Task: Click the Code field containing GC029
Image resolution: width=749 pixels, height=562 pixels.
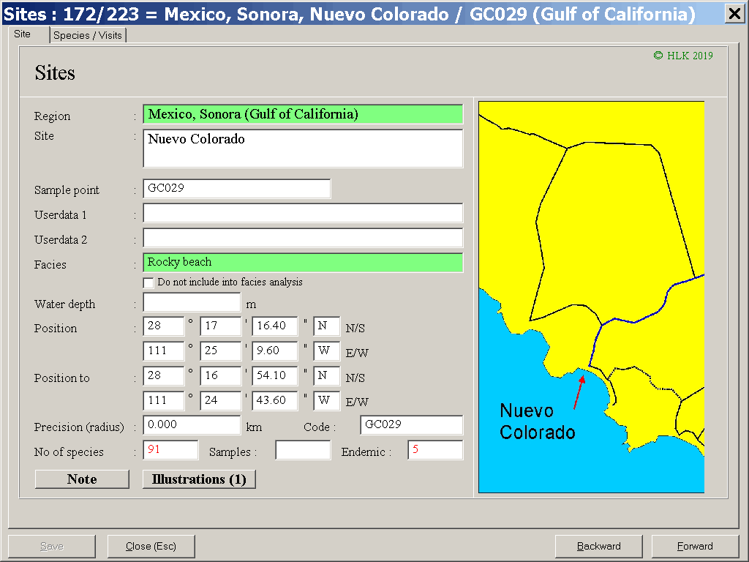Action: (x=411, y=425)
